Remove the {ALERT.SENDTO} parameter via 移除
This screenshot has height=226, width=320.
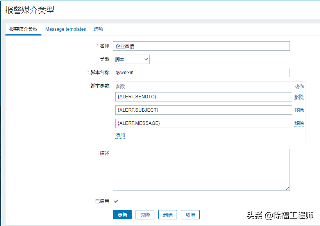click(x=299, y=97)
